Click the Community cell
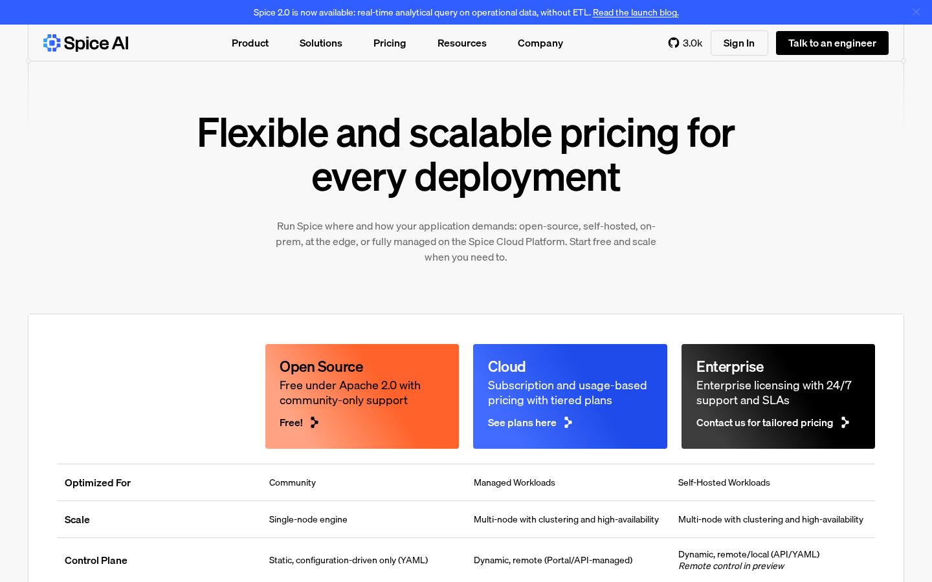Screen dimensions: 932x582 tap(293, 482)
